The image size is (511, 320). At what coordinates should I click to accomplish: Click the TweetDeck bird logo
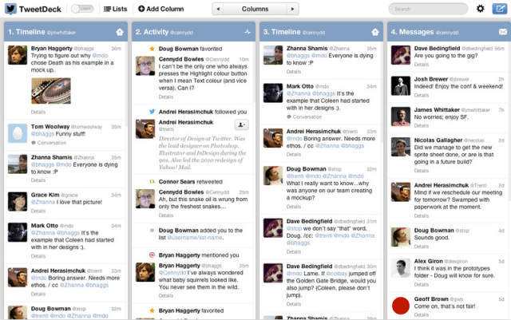point(10,9)
